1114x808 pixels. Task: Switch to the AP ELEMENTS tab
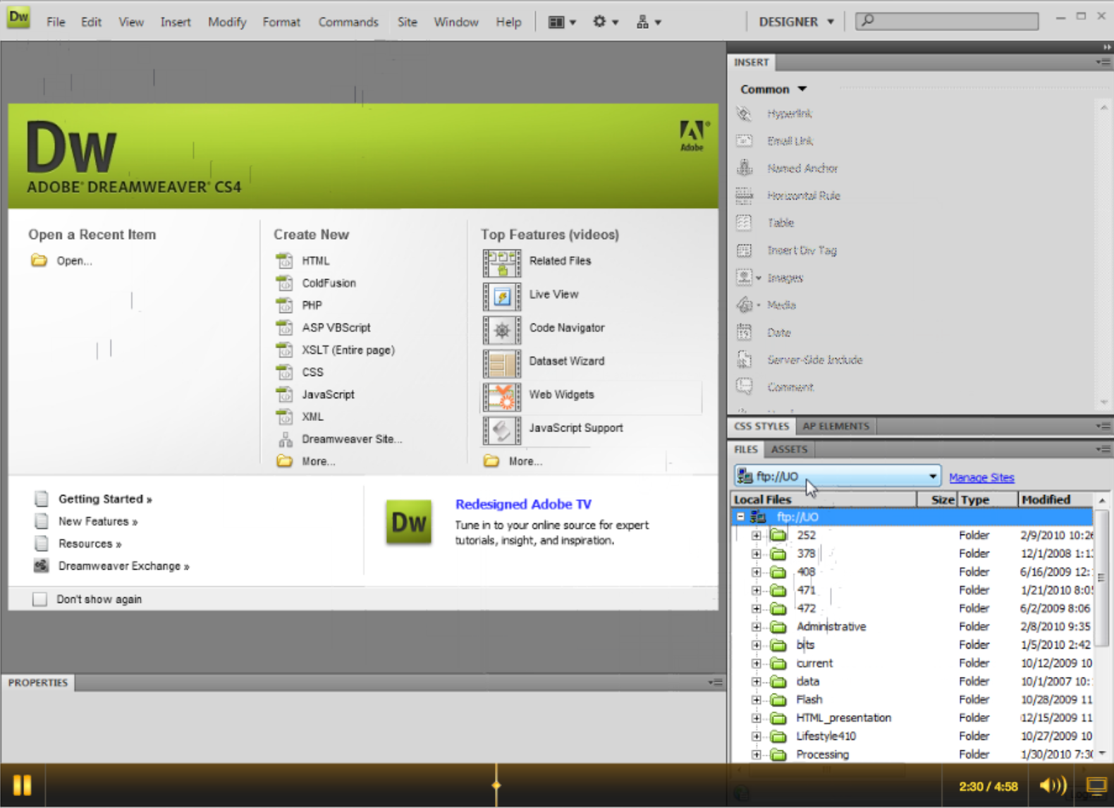point(835,426)
